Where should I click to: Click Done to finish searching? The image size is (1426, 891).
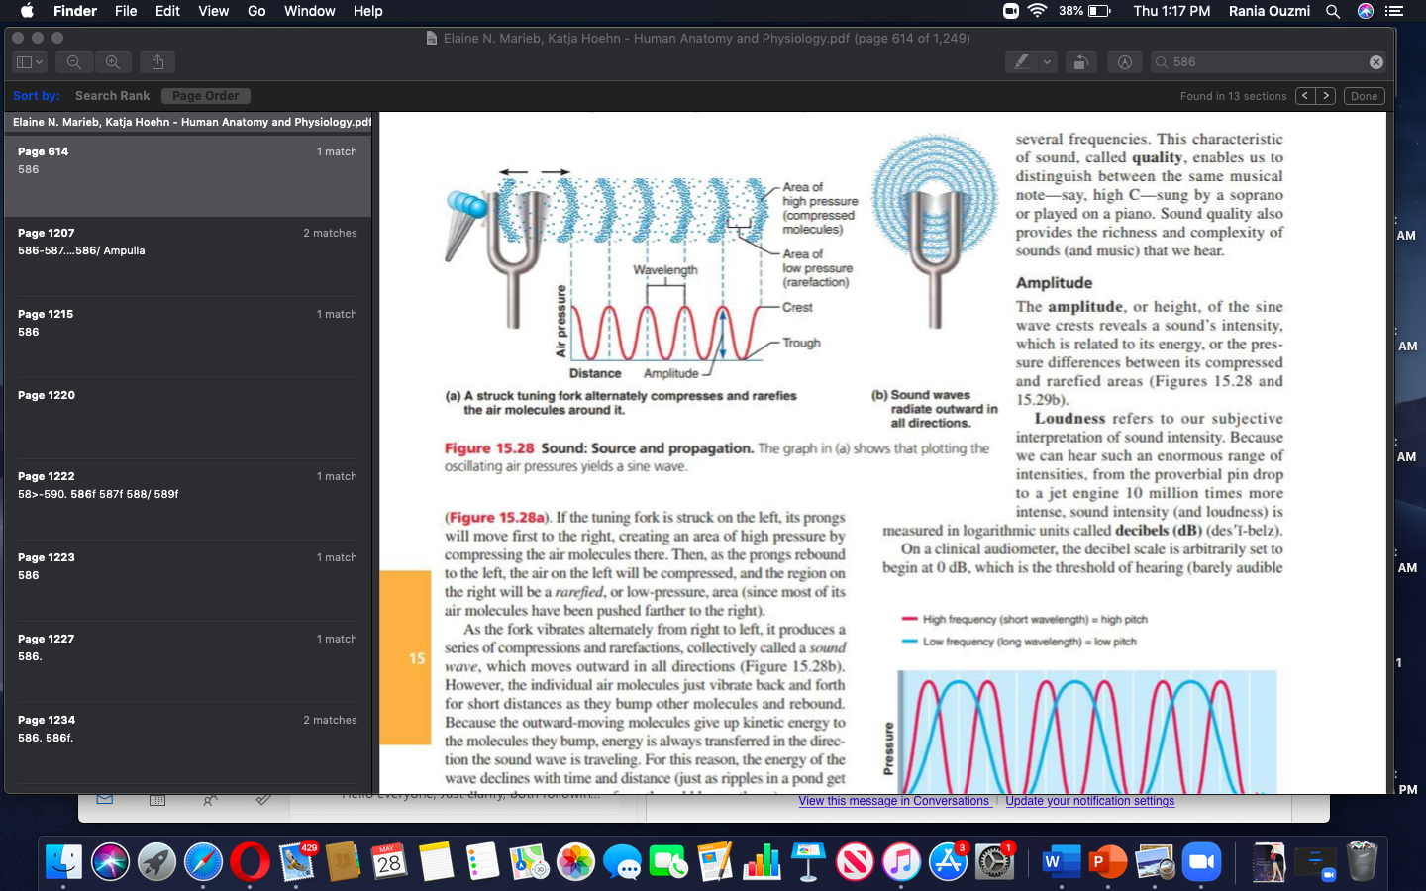(1364, 96)
